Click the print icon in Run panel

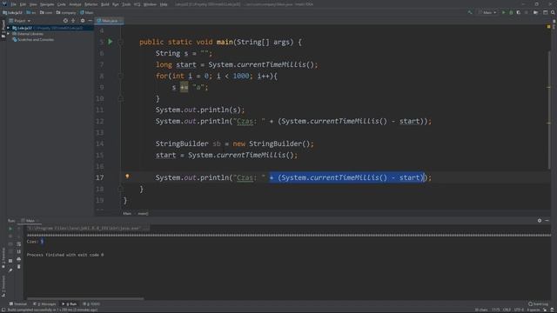coord(19,259)
